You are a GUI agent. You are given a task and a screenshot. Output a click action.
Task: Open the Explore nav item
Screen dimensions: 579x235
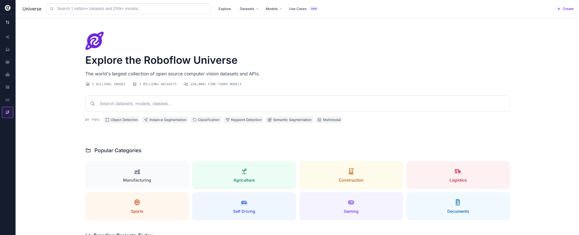[x=224, y=9]
